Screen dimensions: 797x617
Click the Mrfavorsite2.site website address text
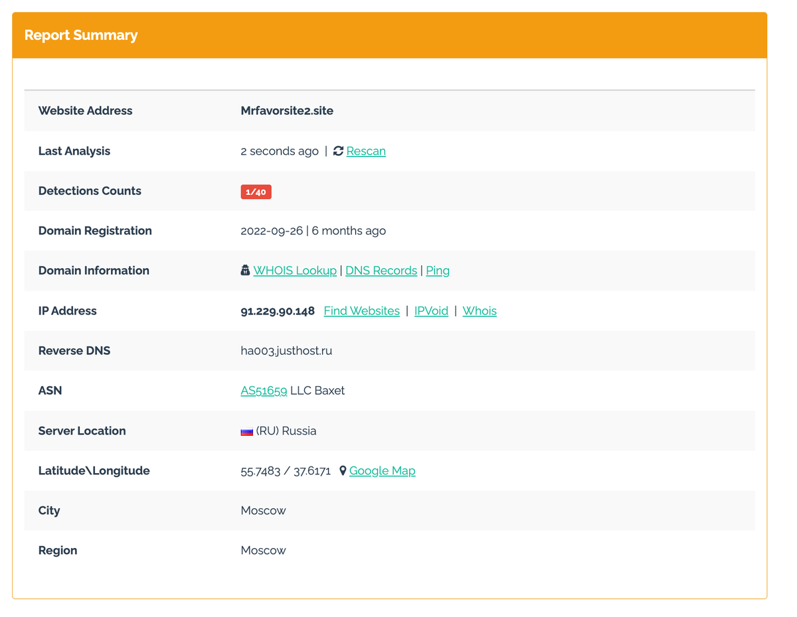click(x=287, y=111)
